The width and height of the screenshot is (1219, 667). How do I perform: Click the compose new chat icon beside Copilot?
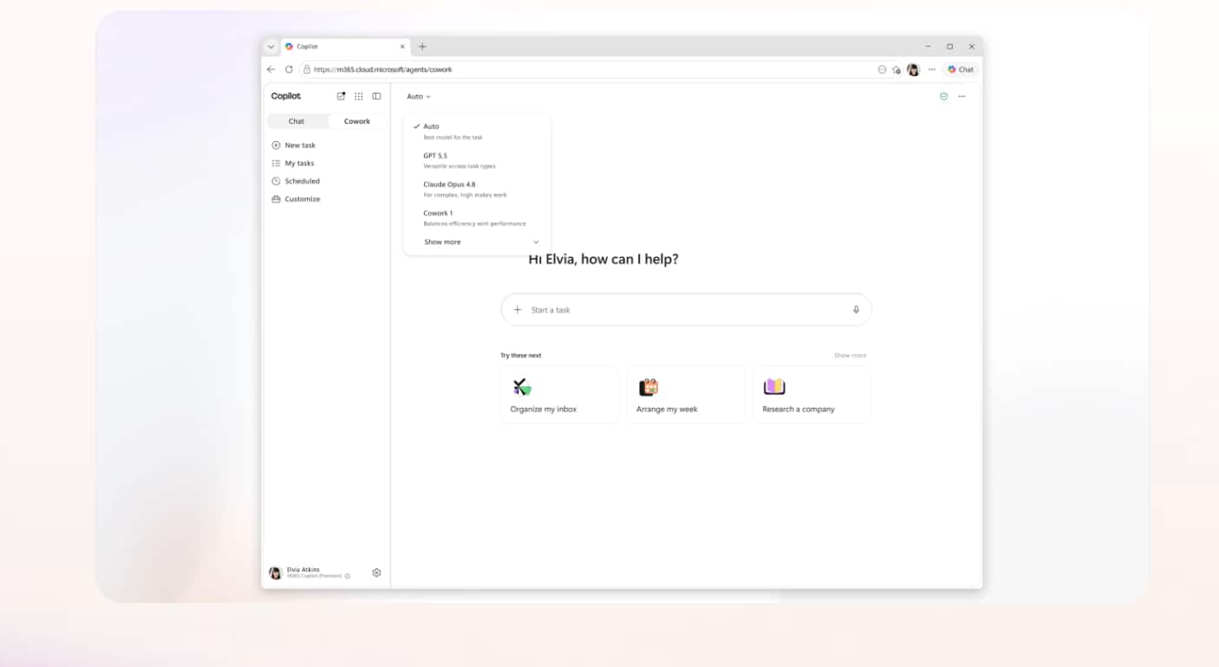341,96
